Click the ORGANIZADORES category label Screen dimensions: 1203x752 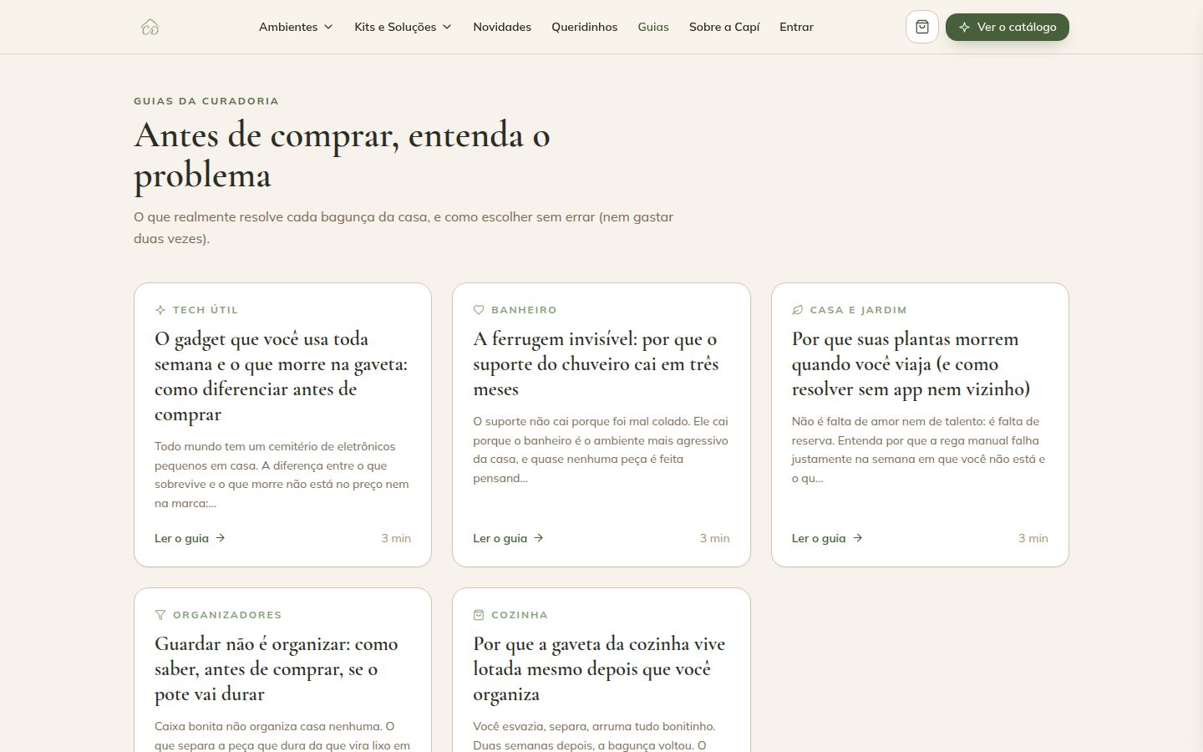click(x=227, y=615)
